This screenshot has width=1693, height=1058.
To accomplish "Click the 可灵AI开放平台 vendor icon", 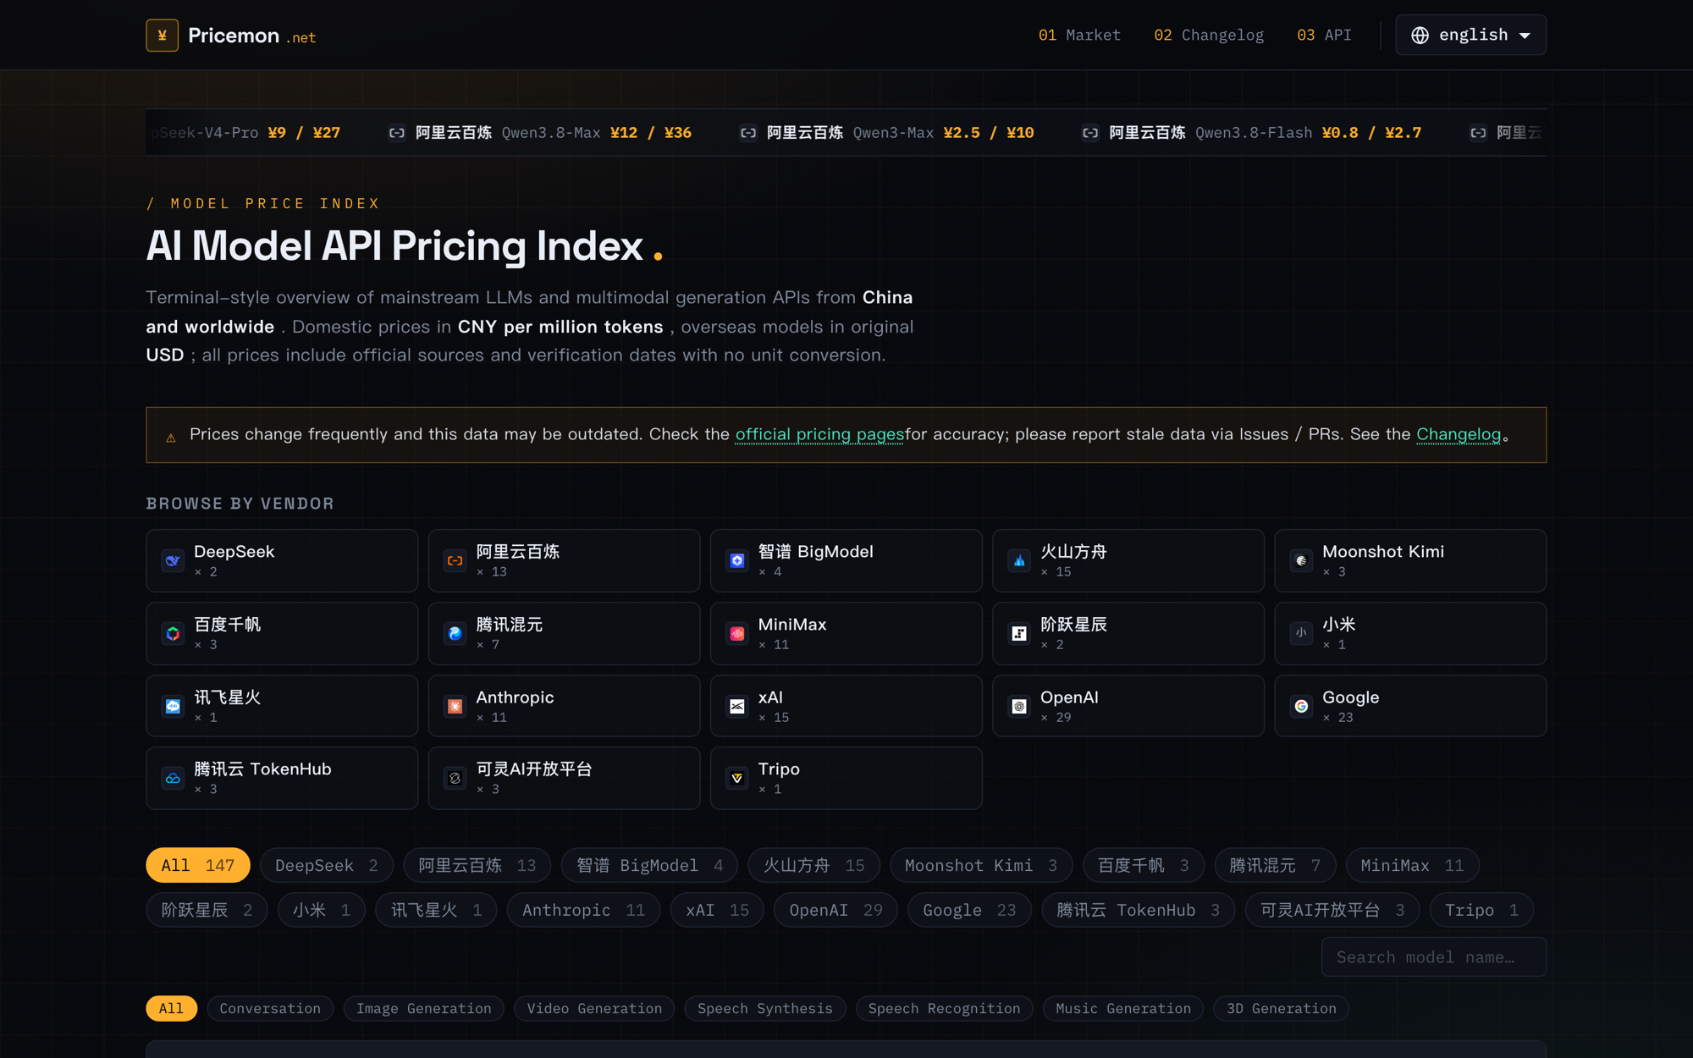I will [455, 778].
